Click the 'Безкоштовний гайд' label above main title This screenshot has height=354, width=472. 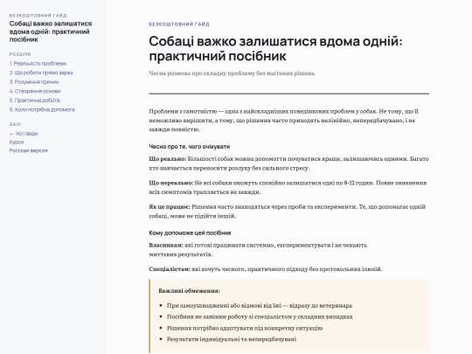coord(179,24)
